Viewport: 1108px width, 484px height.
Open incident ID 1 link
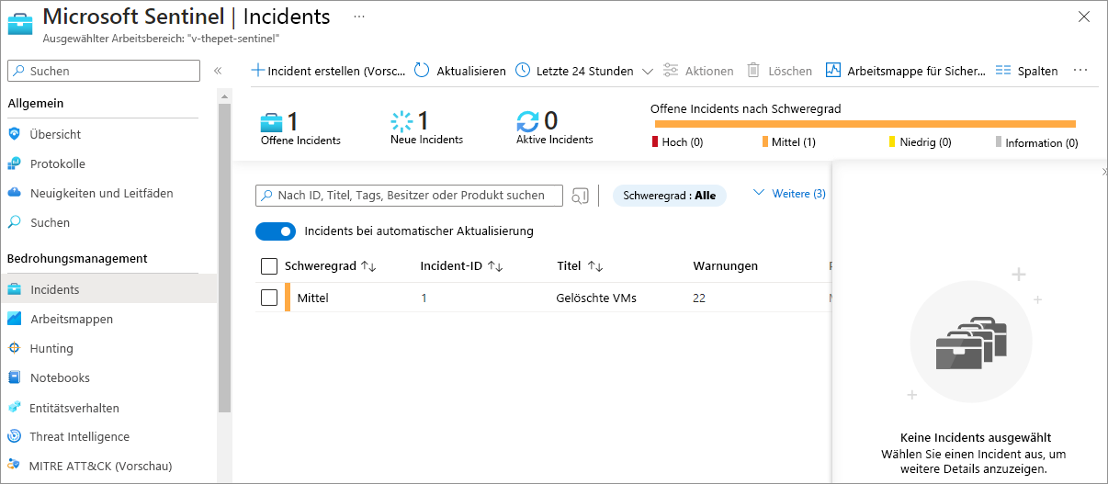click(x=424, y=298)
